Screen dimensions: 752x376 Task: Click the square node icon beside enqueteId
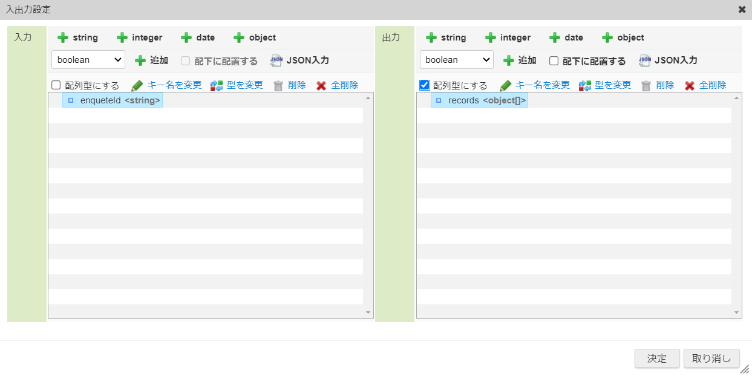(71, 100)
